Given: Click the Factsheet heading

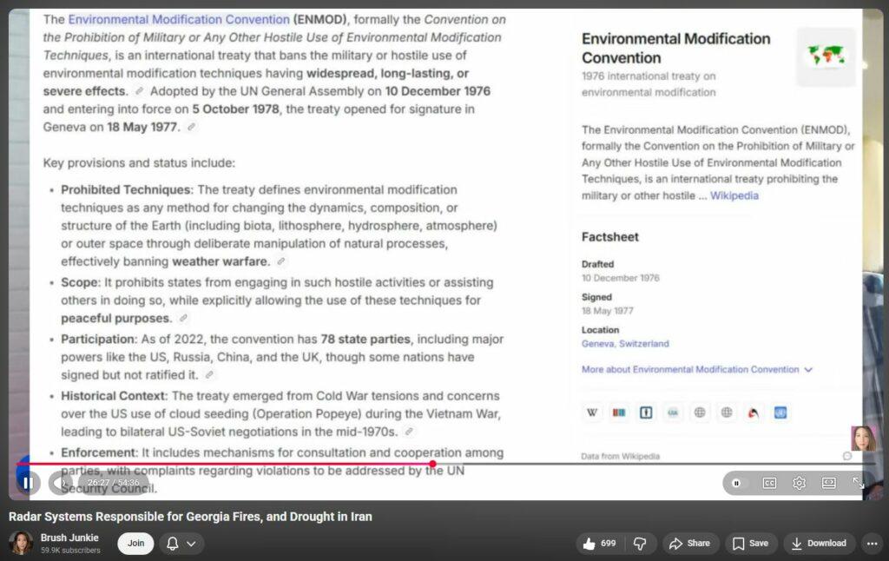Looking at the screenshot, I should 610,237.
